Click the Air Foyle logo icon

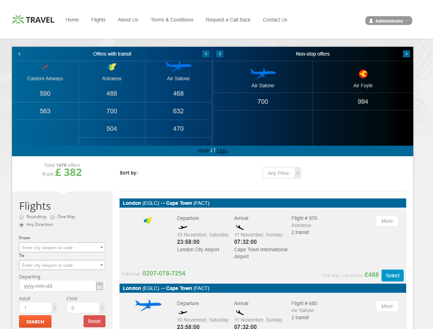tap(363, 74)
